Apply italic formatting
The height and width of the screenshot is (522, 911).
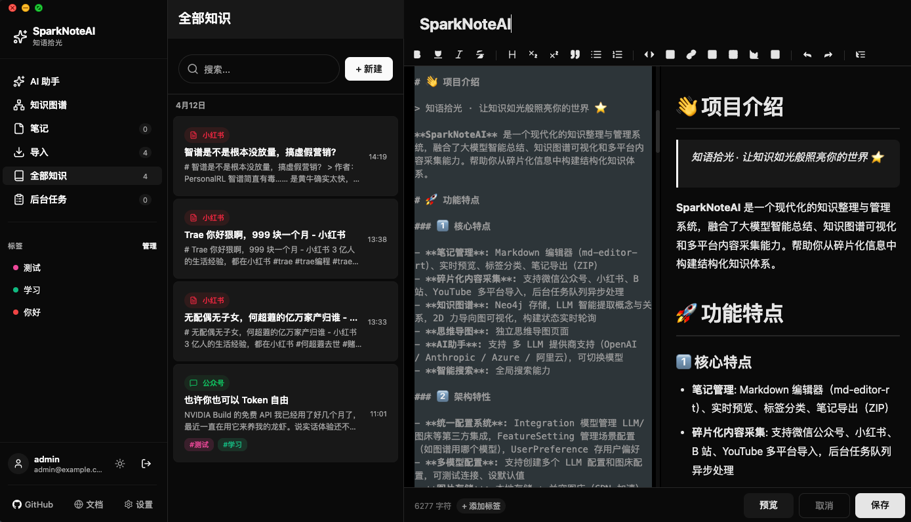pos(459,54)
